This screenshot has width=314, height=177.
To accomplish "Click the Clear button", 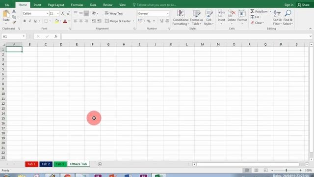I will (x=257, y=23).
